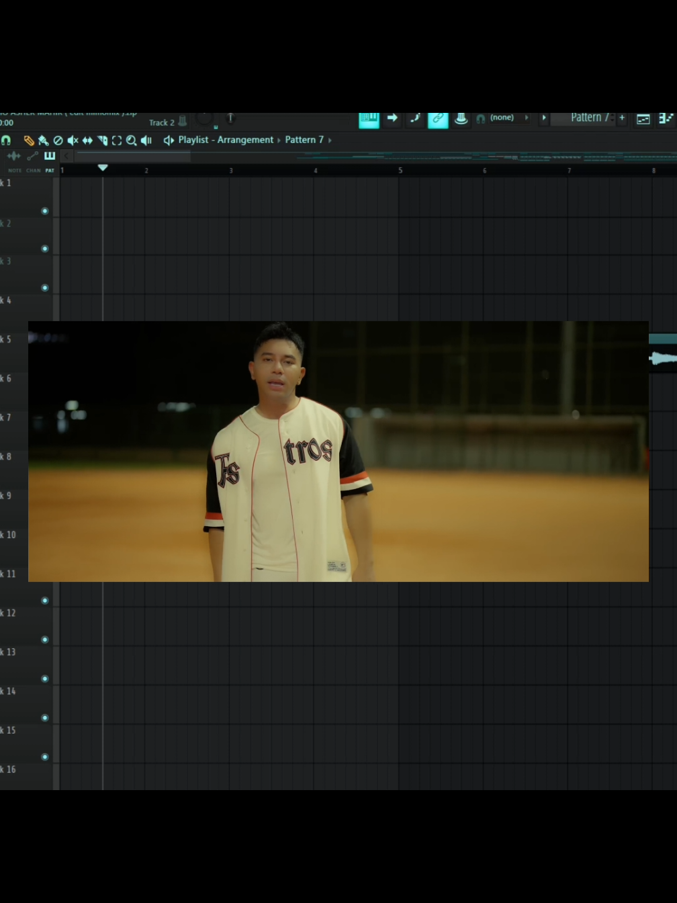Select the Slip tool

coord(87,140)
